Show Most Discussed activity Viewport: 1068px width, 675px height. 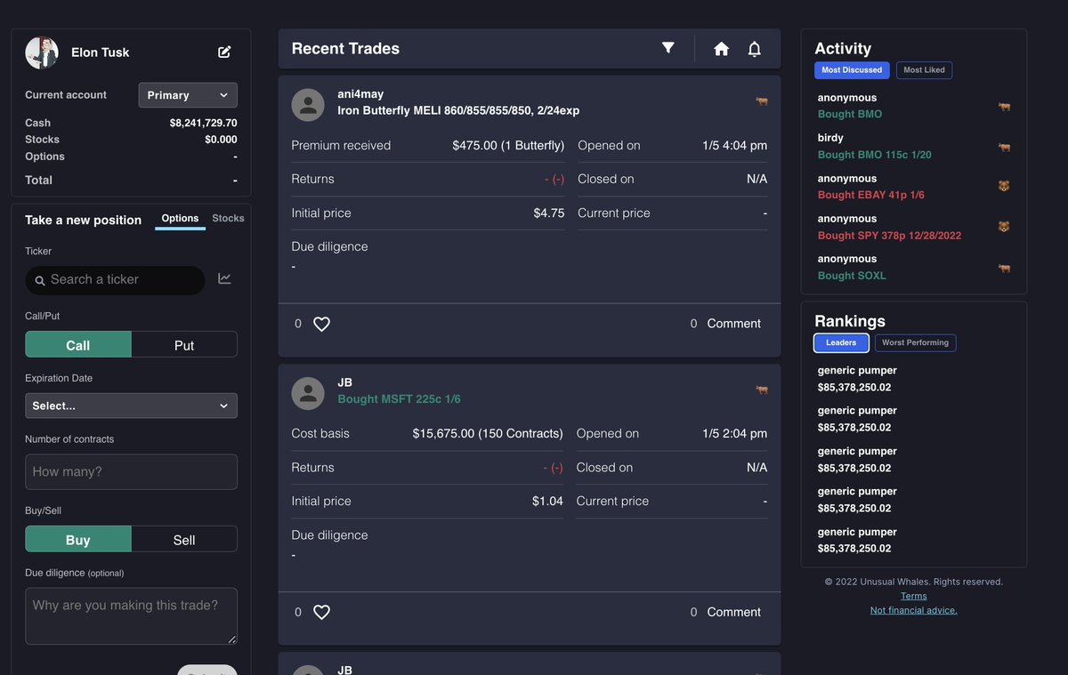pos(852,70)
